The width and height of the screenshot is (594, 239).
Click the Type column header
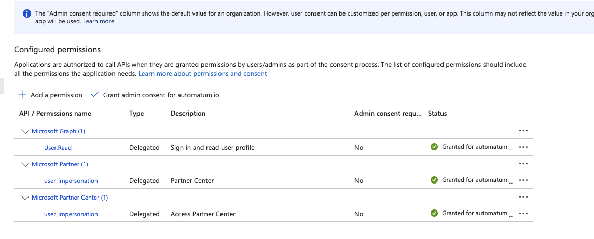pyautogui.click(x=136, y=113)
